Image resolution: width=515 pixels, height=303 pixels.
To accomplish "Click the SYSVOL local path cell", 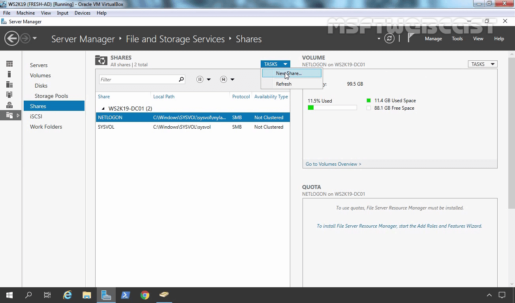I will pyautogui.click(x=182, y=127).
